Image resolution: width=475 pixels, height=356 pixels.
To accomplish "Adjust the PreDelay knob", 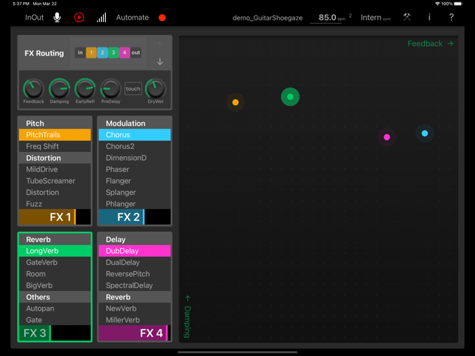I will point(111,89).
